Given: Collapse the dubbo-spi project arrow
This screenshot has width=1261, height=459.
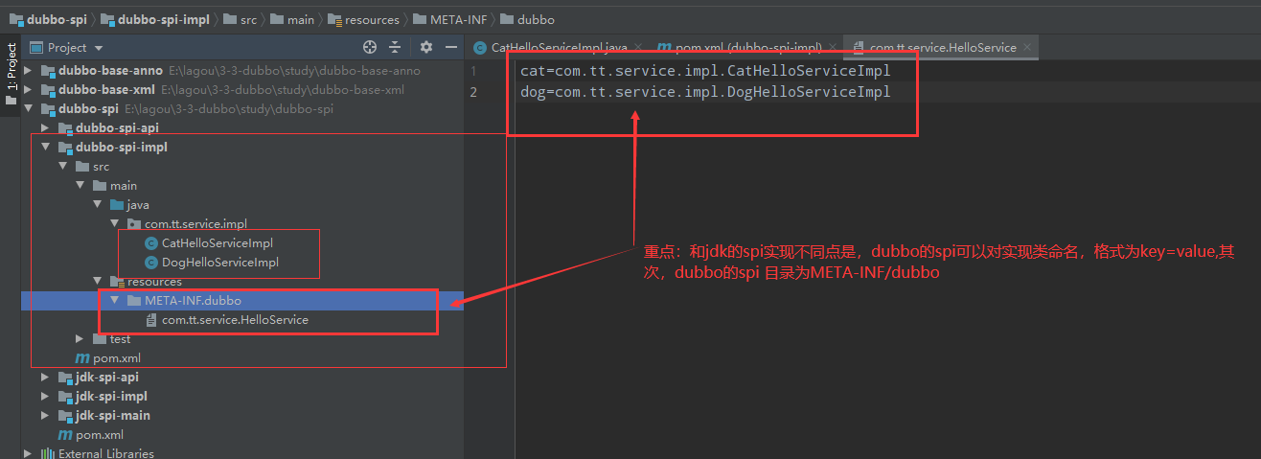Looking at the screenshot, I should click(x=28, y=109).
